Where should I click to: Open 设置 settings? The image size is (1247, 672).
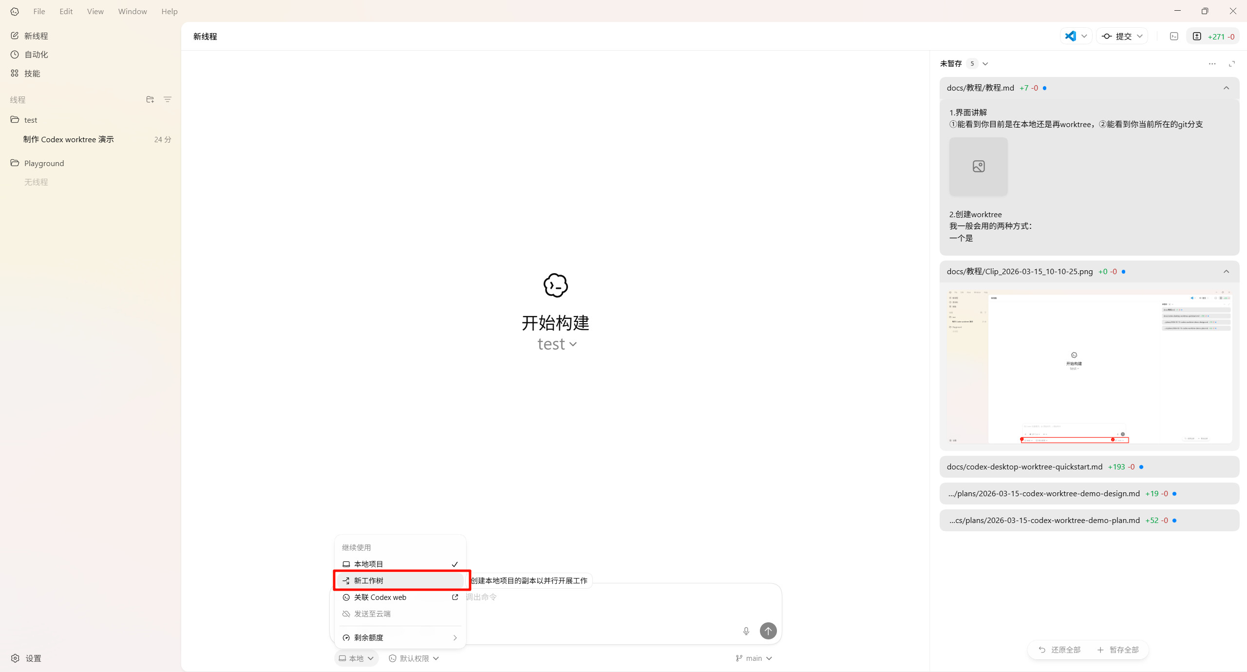(26, 658)
